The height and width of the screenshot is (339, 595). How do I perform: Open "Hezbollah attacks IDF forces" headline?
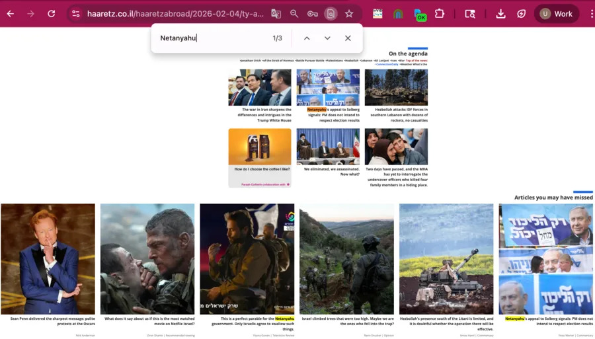pos(399,115)
